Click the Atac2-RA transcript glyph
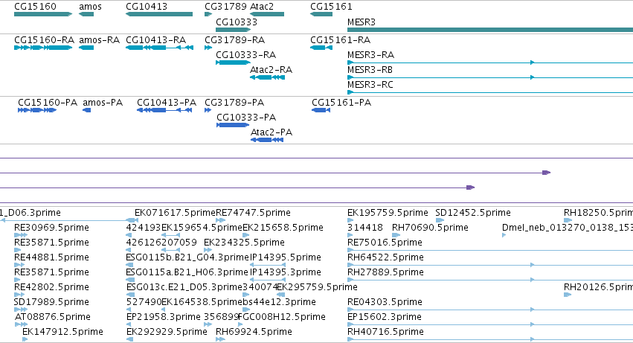This screenshot has width=633, height=343. 267,77
